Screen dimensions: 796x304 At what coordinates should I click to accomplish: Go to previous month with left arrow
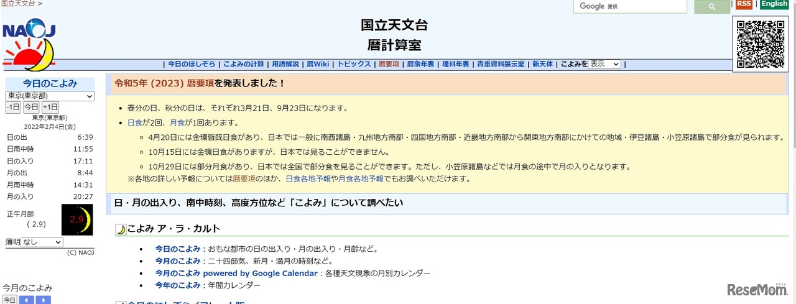(x=27, y=300)
